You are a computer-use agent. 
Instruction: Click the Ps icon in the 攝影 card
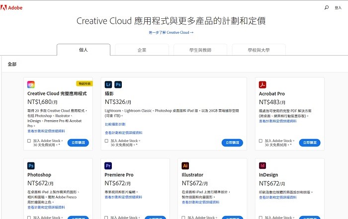(118, 84)
